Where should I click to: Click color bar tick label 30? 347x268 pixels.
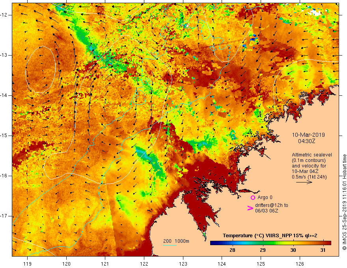click(293, 250)
